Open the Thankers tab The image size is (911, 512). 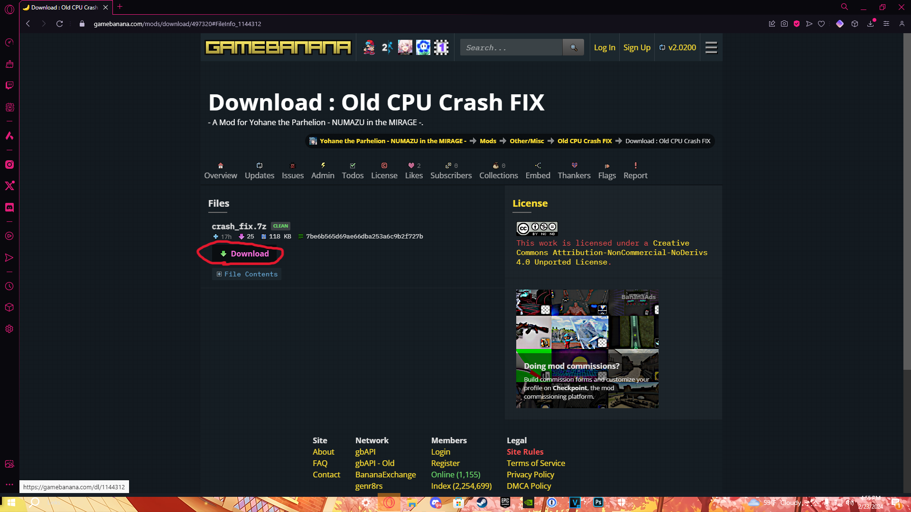[574, 171]
